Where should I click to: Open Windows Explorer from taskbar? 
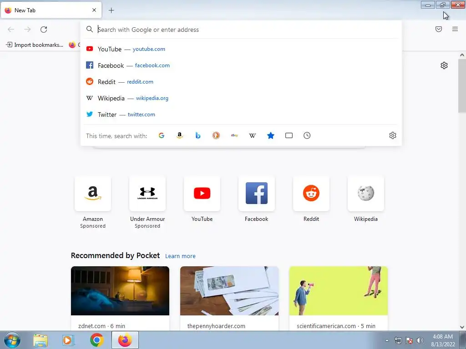tap(41, 340)
